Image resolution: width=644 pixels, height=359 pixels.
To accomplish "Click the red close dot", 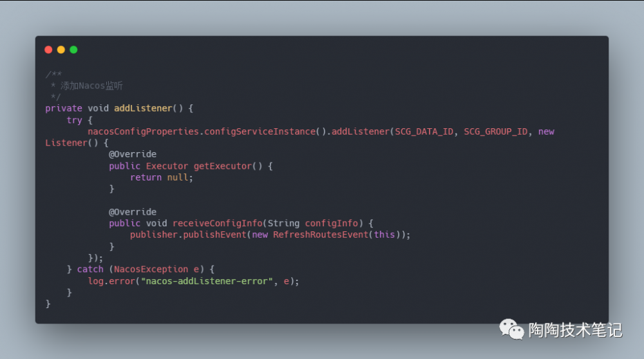I will point(48,50).
